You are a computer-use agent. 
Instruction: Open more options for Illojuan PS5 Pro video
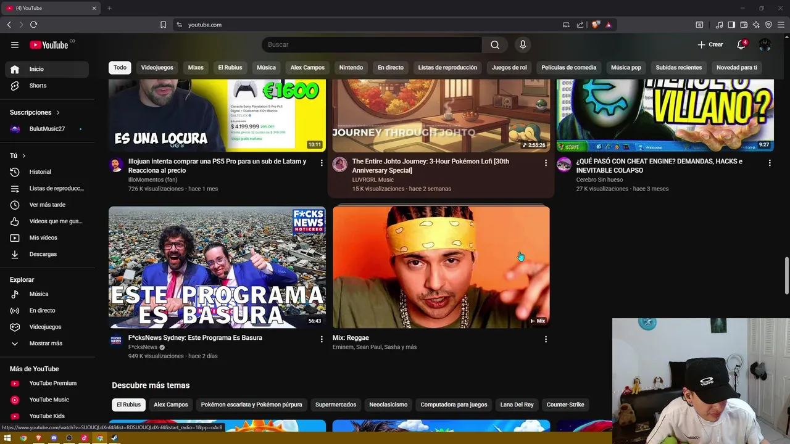pyautogui.click(x=321, y=163)
